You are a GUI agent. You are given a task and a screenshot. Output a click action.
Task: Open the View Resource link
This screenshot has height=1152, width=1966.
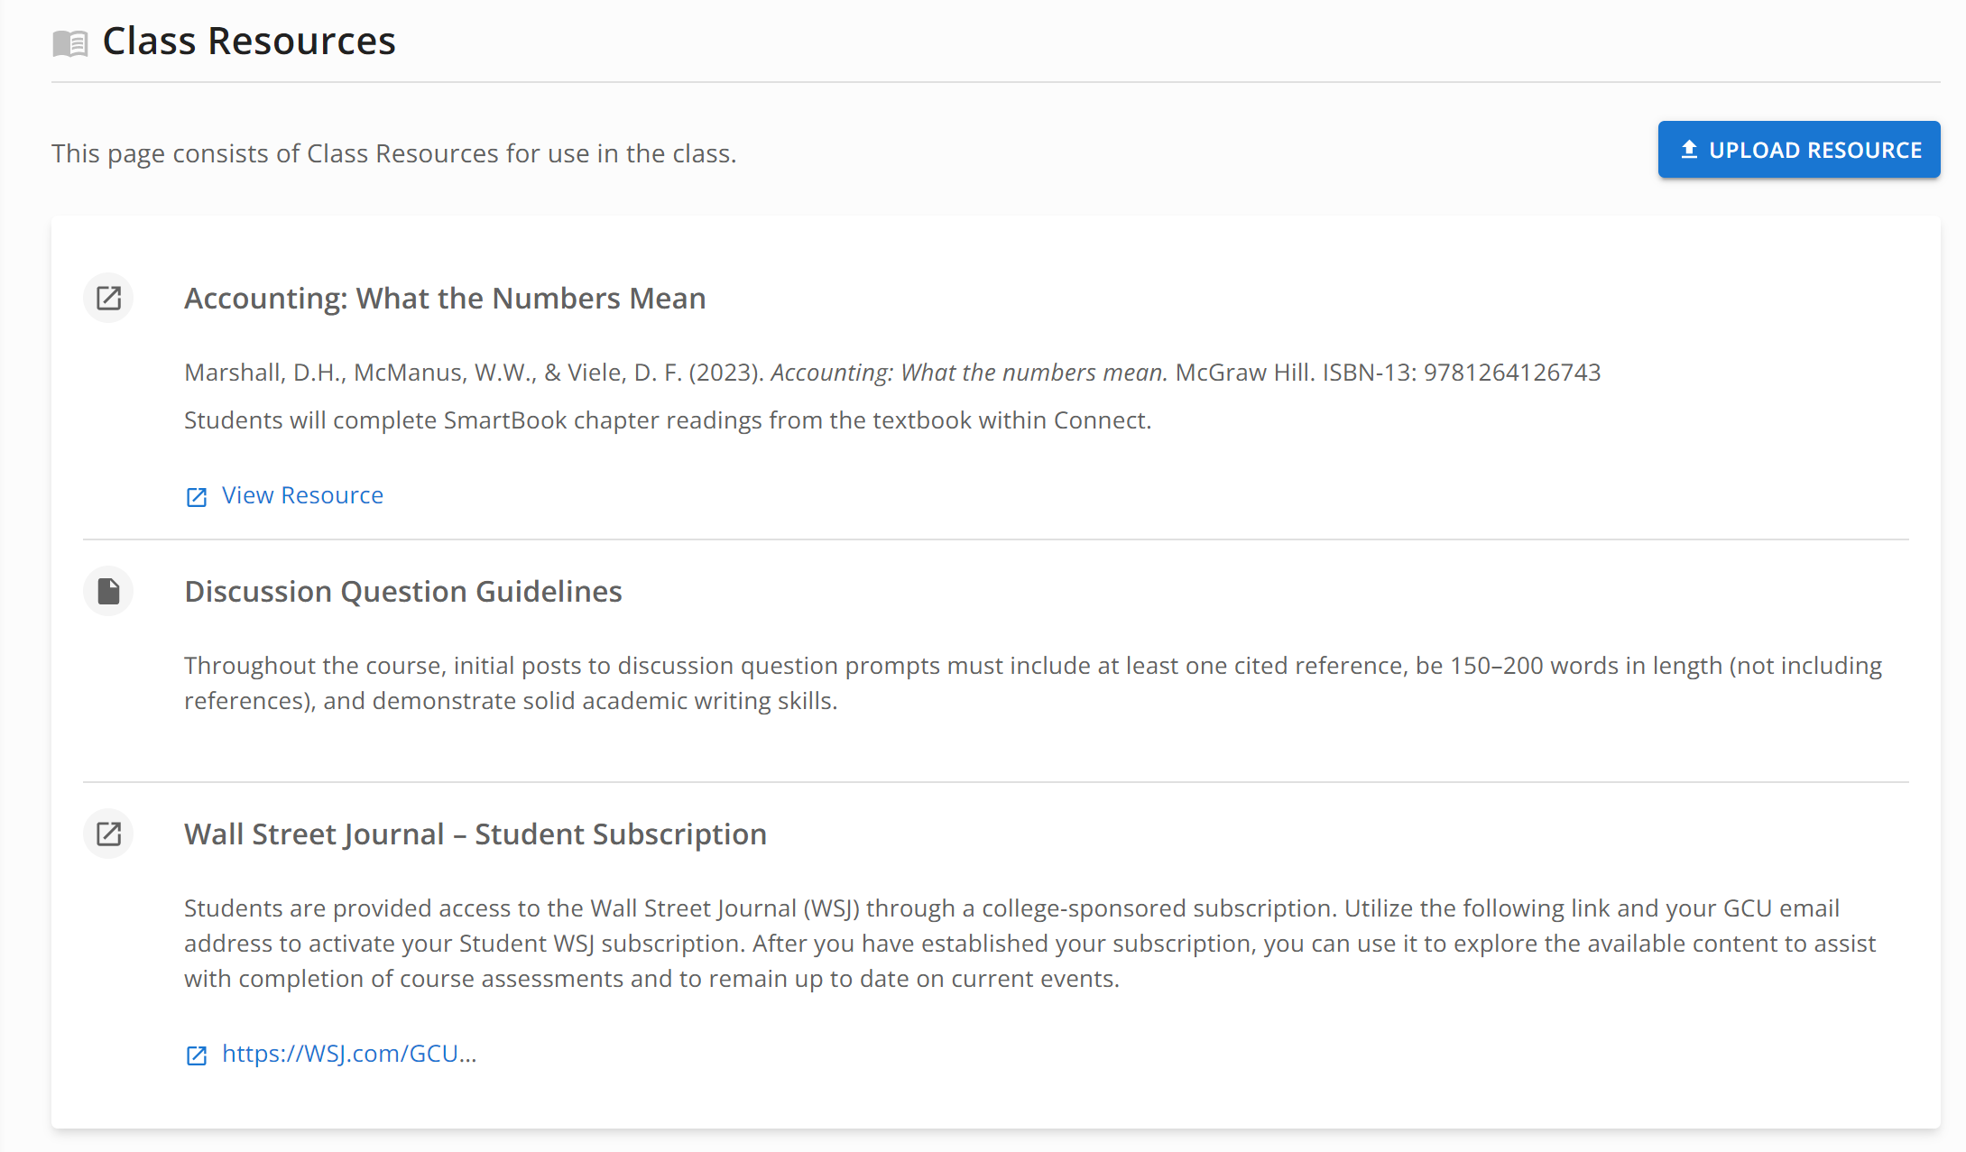(302, 495)
